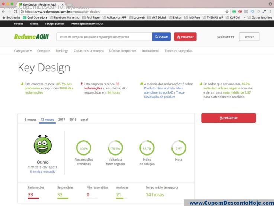Select the 12 meses tab
Viewport: 274px width, 206px height.
coord(47,120)
